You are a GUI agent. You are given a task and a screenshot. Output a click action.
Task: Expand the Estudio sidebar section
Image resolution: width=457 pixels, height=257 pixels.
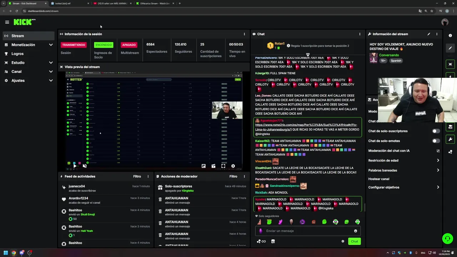pos(29,62)
